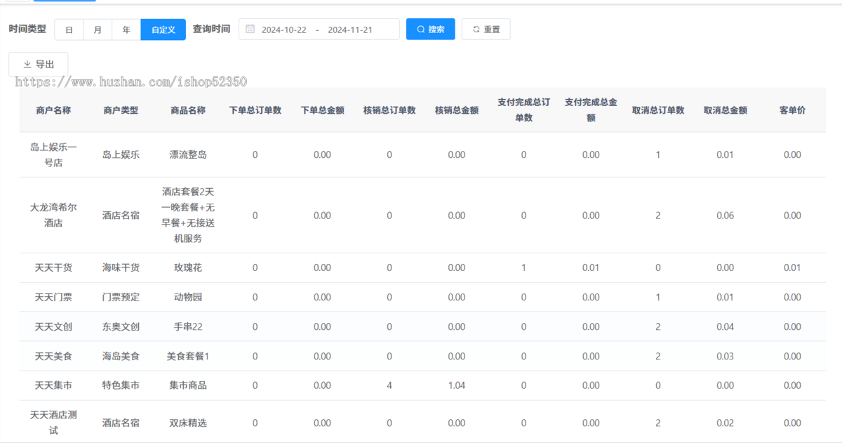Click the 下单总金额 column header
Screen dimensions: 842x443
(322, 110)
